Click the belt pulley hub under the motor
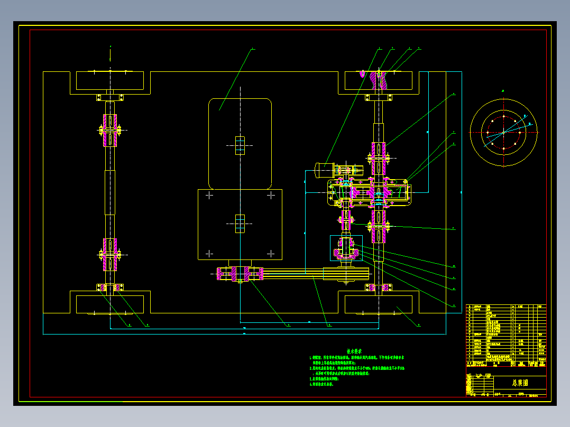Screen dimensions: 570x427 click(240, 274)
